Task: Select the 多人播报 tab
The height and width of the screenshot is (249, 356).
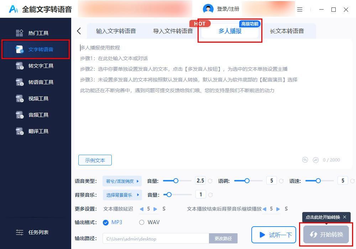Action: (x=230, y=31)
